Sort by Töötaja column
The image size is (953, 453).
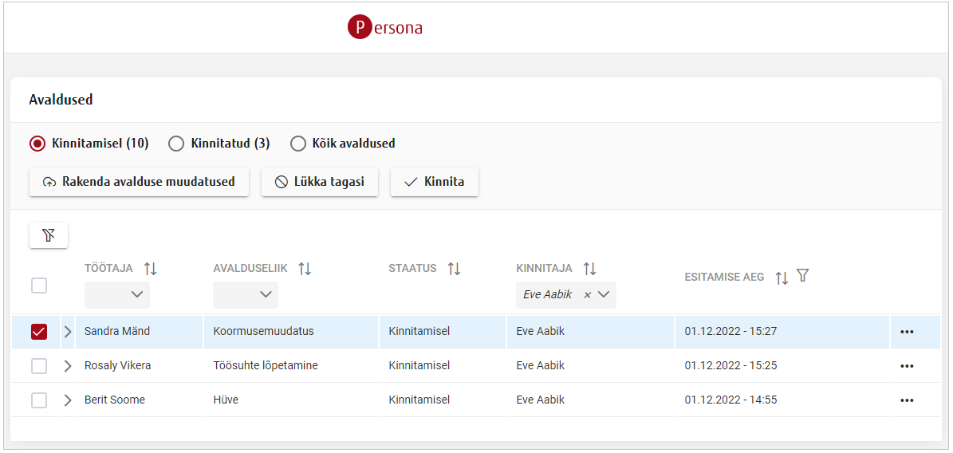pyautogui.click(x=150, y=269)
